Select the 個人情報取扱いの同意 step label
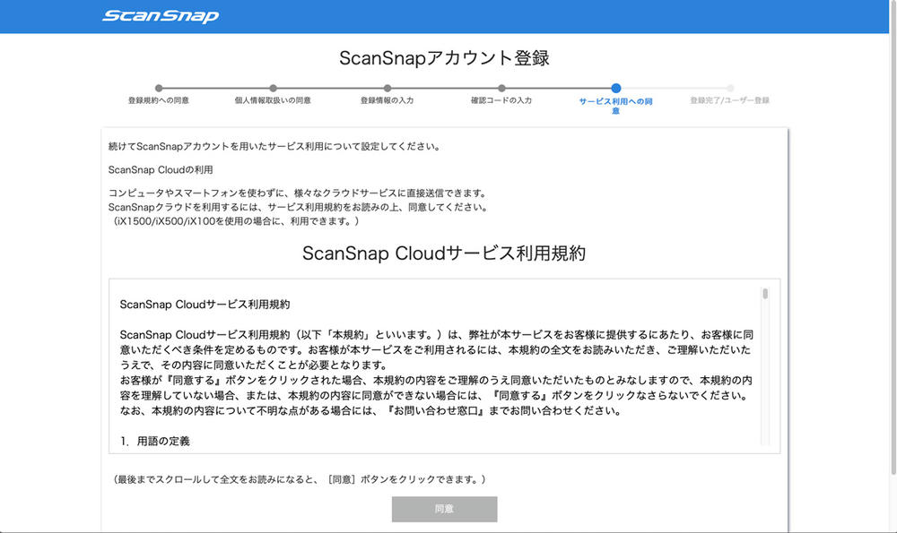 tap(273, 100)
